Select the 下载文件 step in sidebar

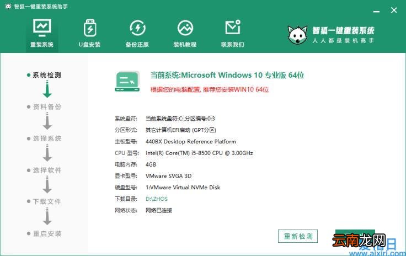click(x=44, y=201)
